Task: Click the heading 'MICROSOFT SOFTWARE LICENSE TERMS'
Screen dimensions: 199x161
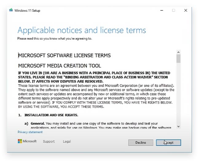Action: [x=64, y=55]
